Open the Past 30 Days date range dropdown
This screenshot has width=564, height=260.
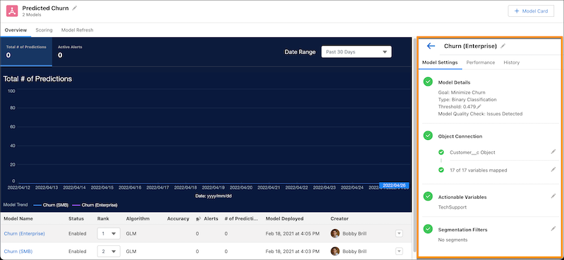[x=356, y=52]
